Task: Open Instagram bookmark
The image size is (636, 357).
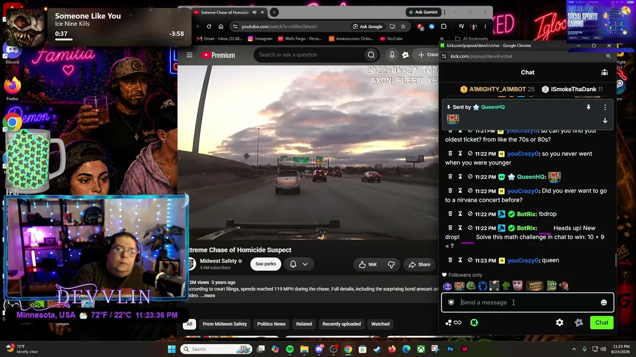Action: [x=260, y=39]
